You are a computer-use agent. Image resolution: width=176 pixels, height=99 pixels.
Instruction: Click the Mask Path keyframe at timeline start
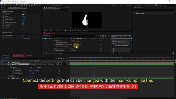[70, 69]
